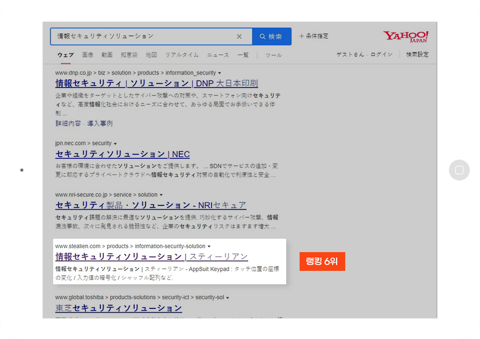Click the Yahoo! Japan logo

tap(406, 36)
